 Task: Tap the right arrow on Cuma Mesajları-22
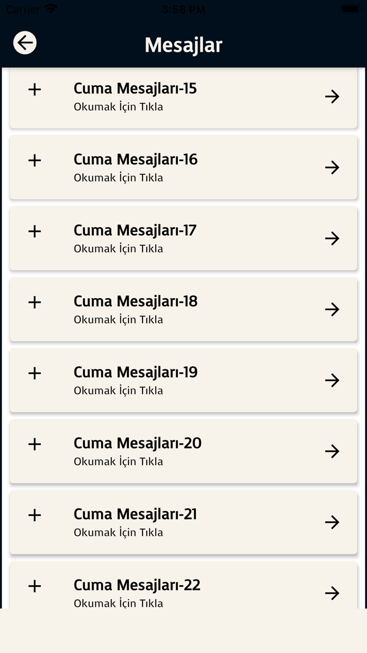pos(332,593)
